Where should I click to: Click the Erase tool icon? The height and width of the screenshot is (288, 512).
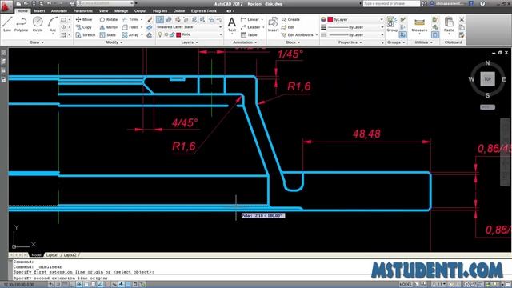pyautogui.click(x=150, y=19)
